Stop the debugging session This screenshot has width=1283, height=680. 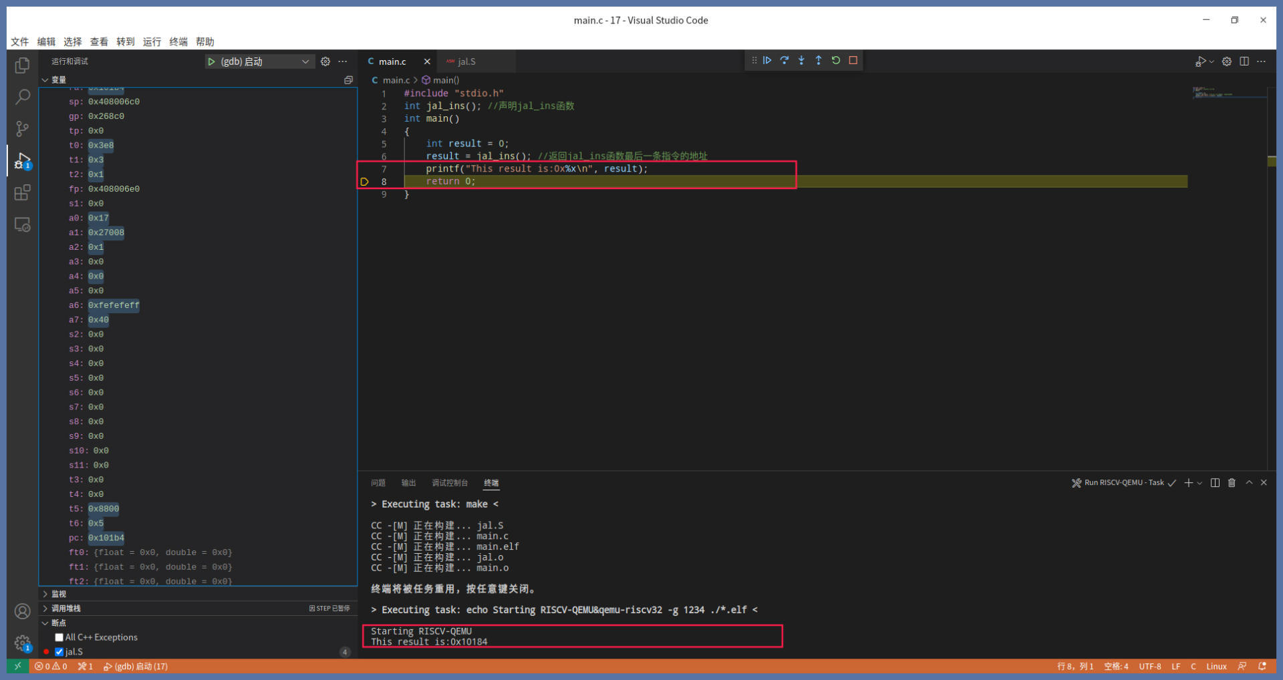tap(853, 61)
